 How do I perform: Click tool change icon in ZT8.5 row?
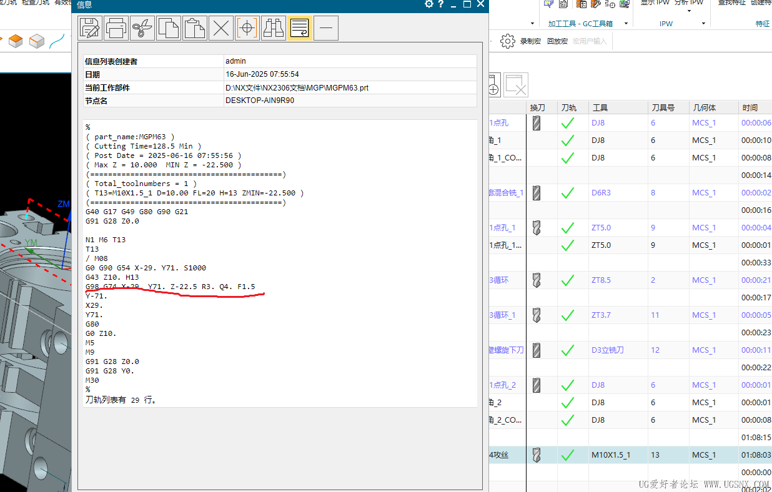coord(536,280)
